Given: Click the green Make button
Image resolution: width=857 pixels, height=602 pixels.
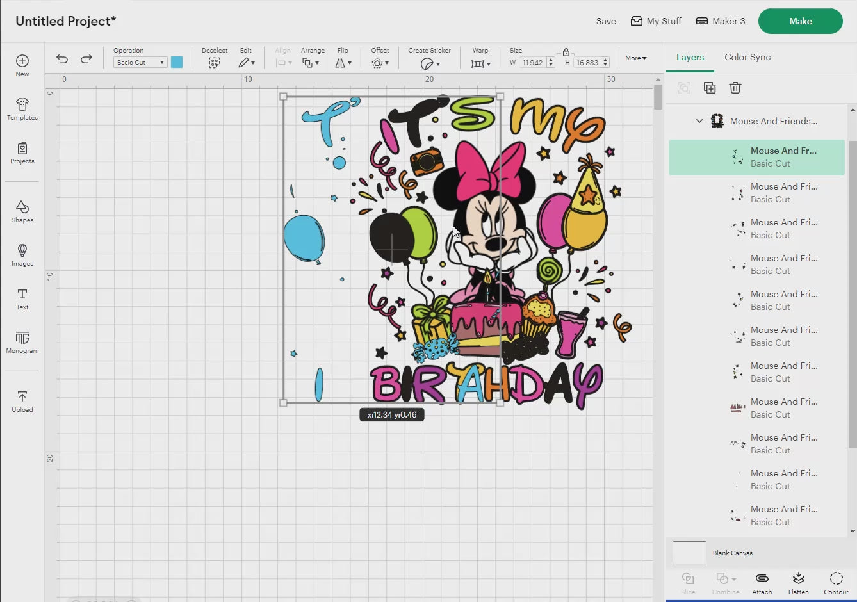Looking at the screenshot, I should [800, 21].
